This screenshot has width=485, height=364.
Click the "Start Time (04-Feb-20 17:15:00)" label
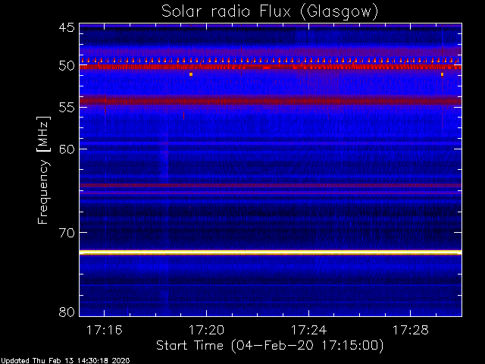270,346
